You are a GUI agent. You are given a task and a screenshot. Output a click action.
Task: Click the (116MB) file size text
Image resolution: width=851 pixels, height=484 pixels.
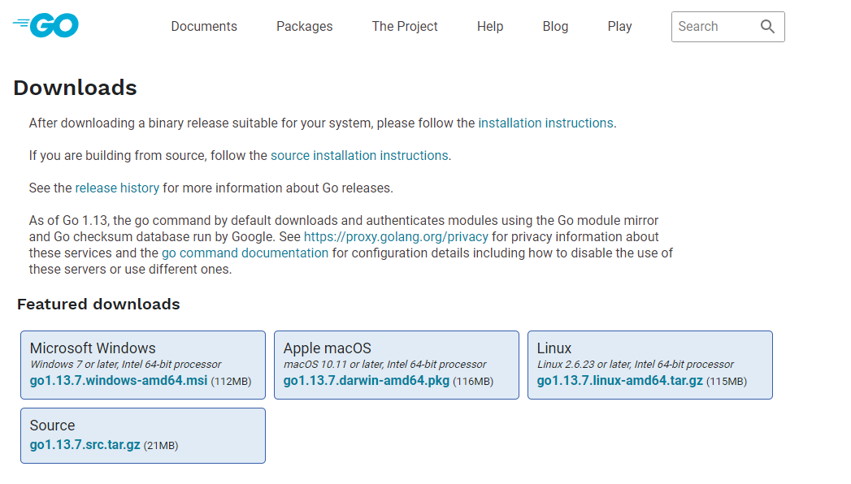pos(473,382)
